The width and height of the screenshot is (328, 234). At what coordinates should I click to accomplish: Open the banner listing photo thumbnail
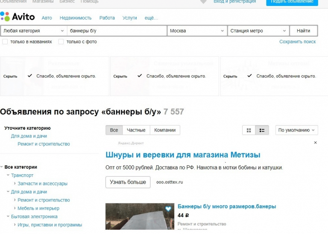click(140, 216)
